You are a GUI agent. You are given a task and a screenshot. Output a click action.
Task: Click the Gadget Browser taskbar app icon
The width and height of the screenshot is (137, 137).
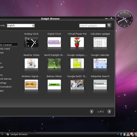tap(8, 134)
